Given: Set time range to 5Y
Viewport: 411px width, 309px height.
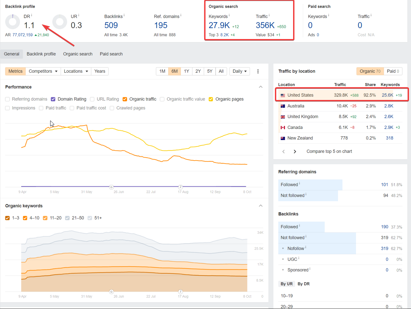Looking at the screenshot, I should coord(210,71).
